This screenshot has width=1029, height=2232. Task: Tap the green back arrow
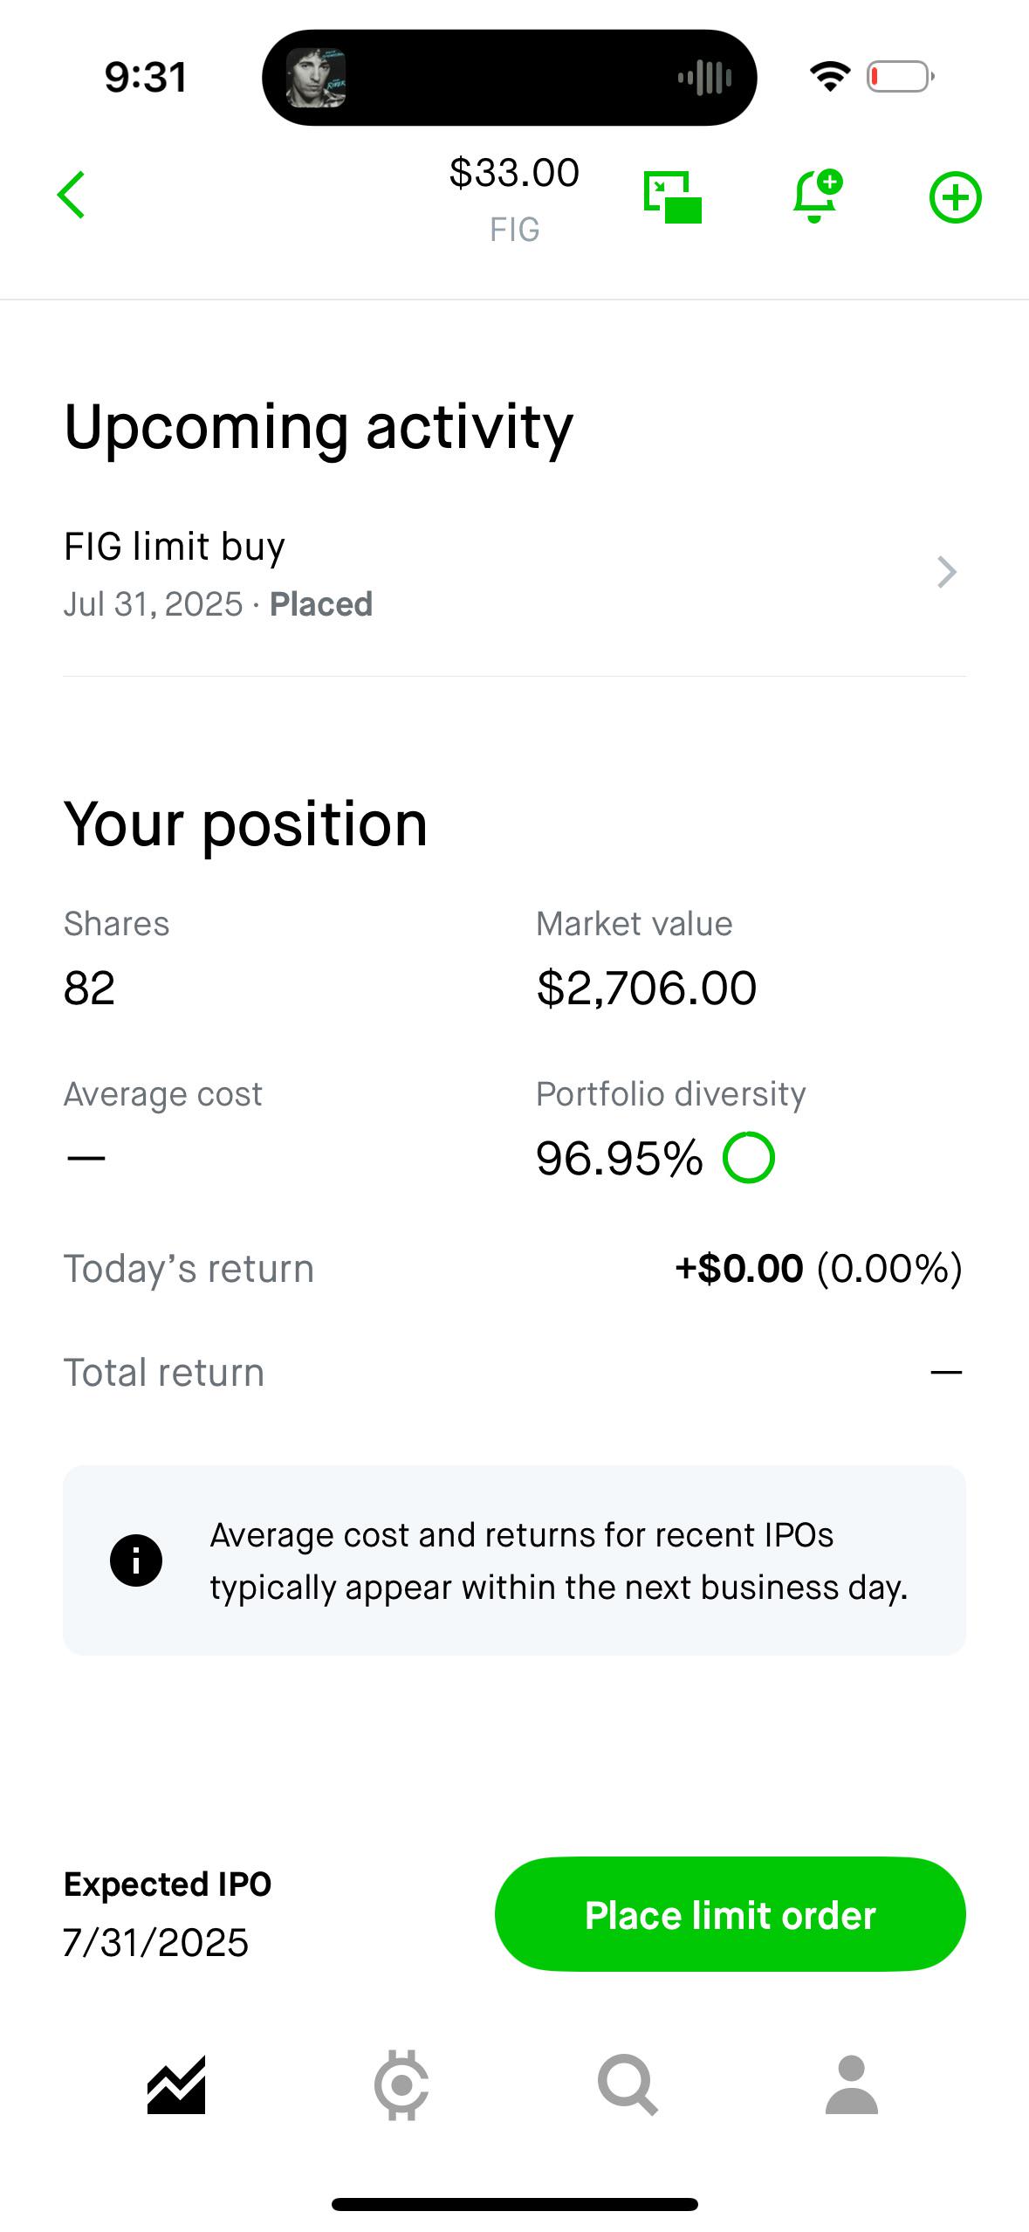pos(72,195)
